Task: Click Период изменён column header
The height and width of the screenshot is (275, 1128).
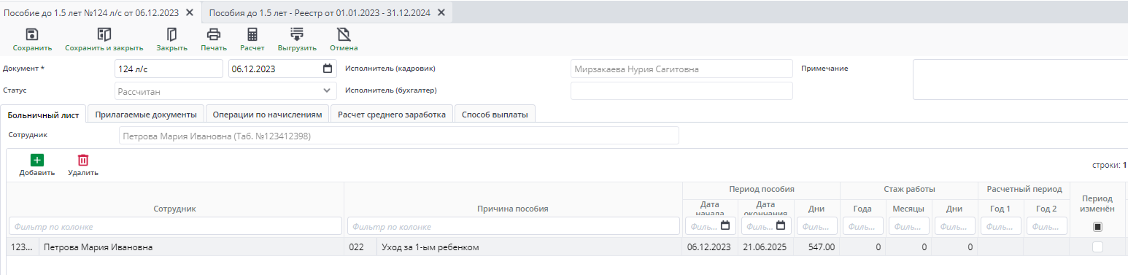Action: pos(1097,204)
